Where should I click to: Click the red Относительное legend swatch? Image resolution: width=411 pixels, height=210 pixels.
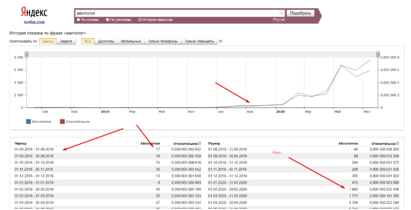coord(62,122)
